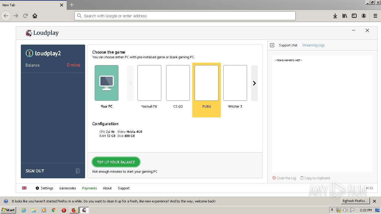Minimize the Loudplay window
Screen dimensions: 381x214
click(x=354, y=30)
